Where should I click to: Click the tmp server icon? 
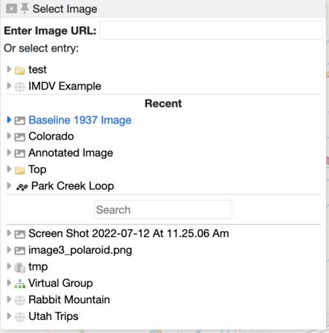click(x=20, y=268)
